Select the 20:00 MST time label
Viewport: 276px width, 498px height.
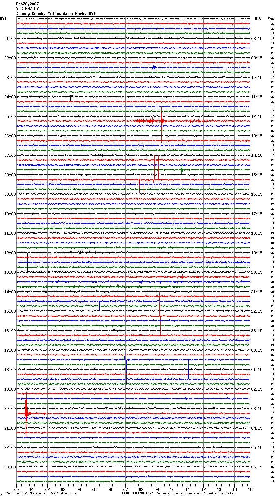click(x=10, y=409)
